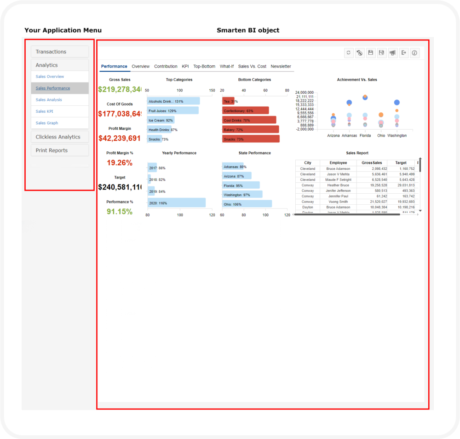
Task: Open the dashboard information icon
Action: point(414,53)
